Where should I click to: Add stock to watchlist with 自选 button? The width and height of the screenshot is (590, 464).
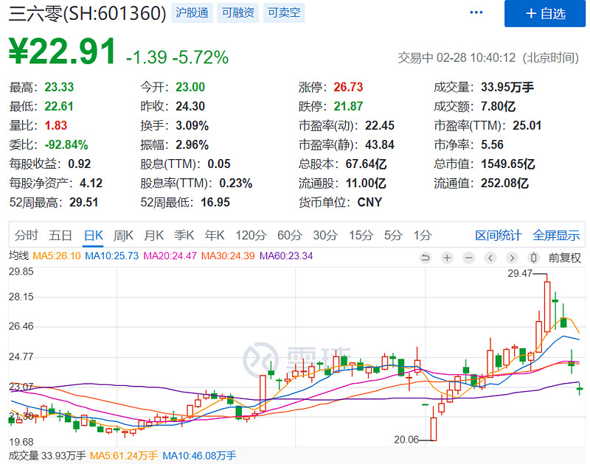point(545,13)
